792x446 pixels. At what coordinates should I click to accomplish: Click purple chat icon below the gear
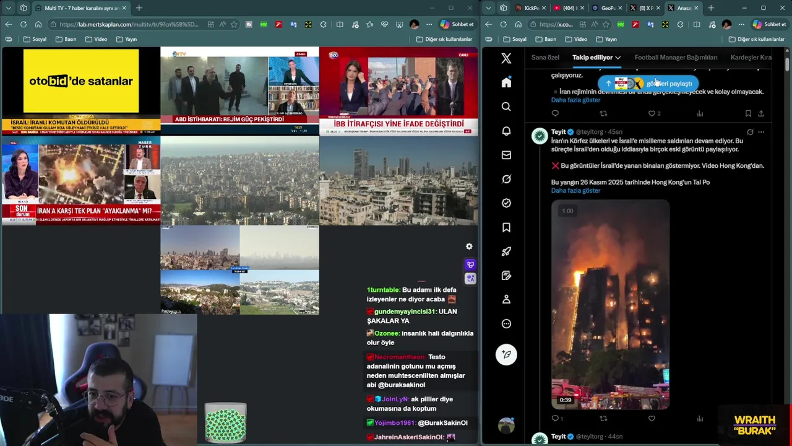(x=470, y=265)
